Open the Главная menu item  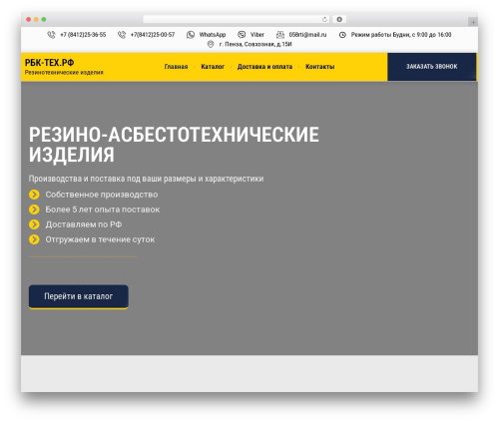176,67
